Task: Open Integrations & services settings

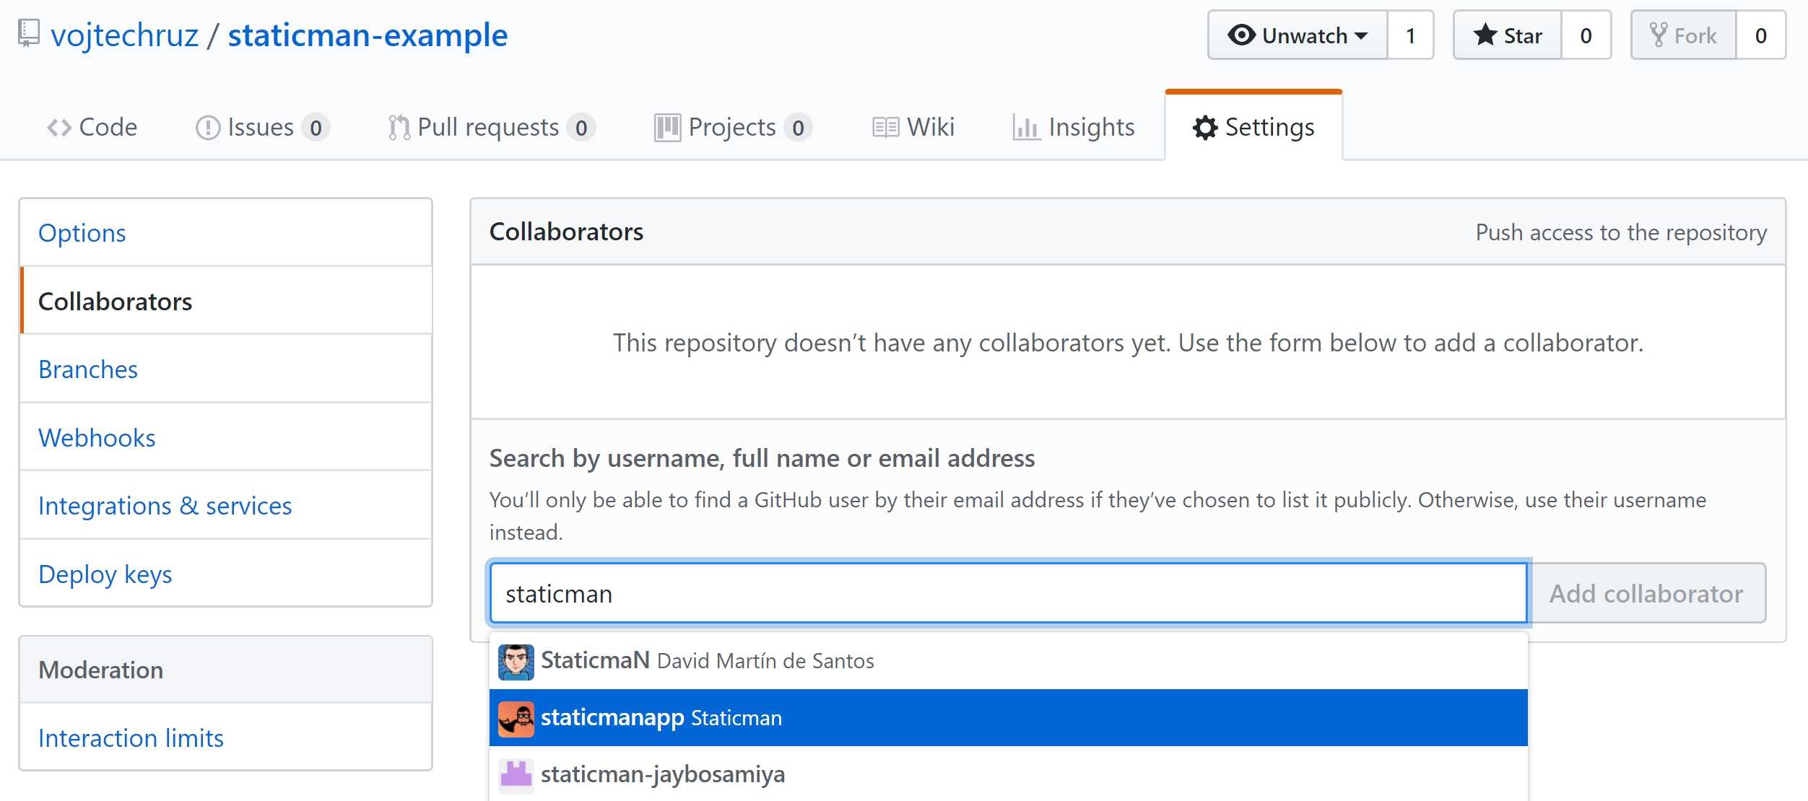Action: [165, 506]
